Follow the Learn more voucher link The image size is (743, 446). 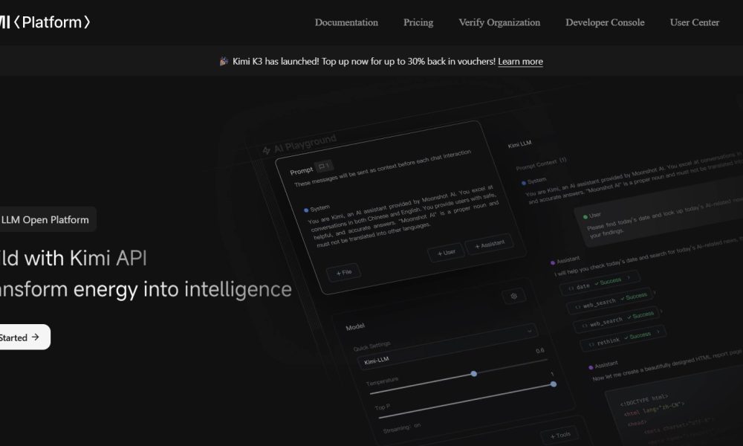[x=520, y=61]
